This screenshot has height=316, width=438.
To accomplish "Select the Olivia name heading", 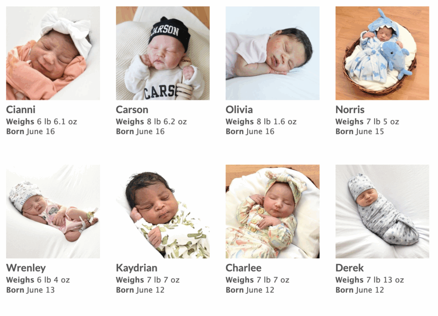I will click(240, 110).
